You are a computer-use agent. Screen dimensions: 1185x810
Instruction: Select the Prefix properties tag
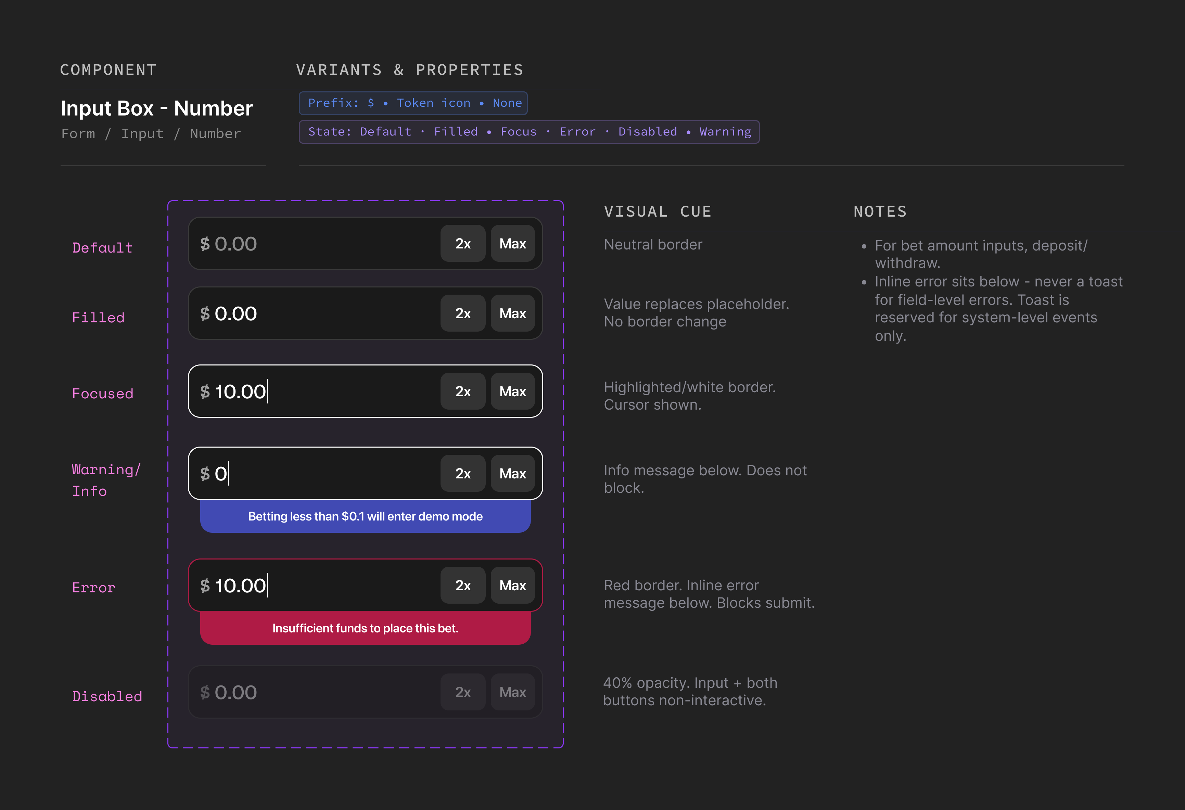pos(413,103)
